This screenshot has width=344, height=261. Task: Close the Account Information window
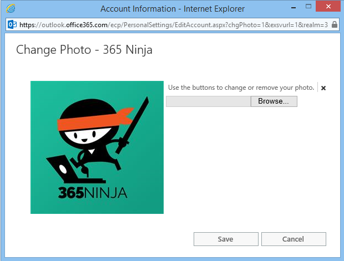pyautogui.click(x=328, y=6)
